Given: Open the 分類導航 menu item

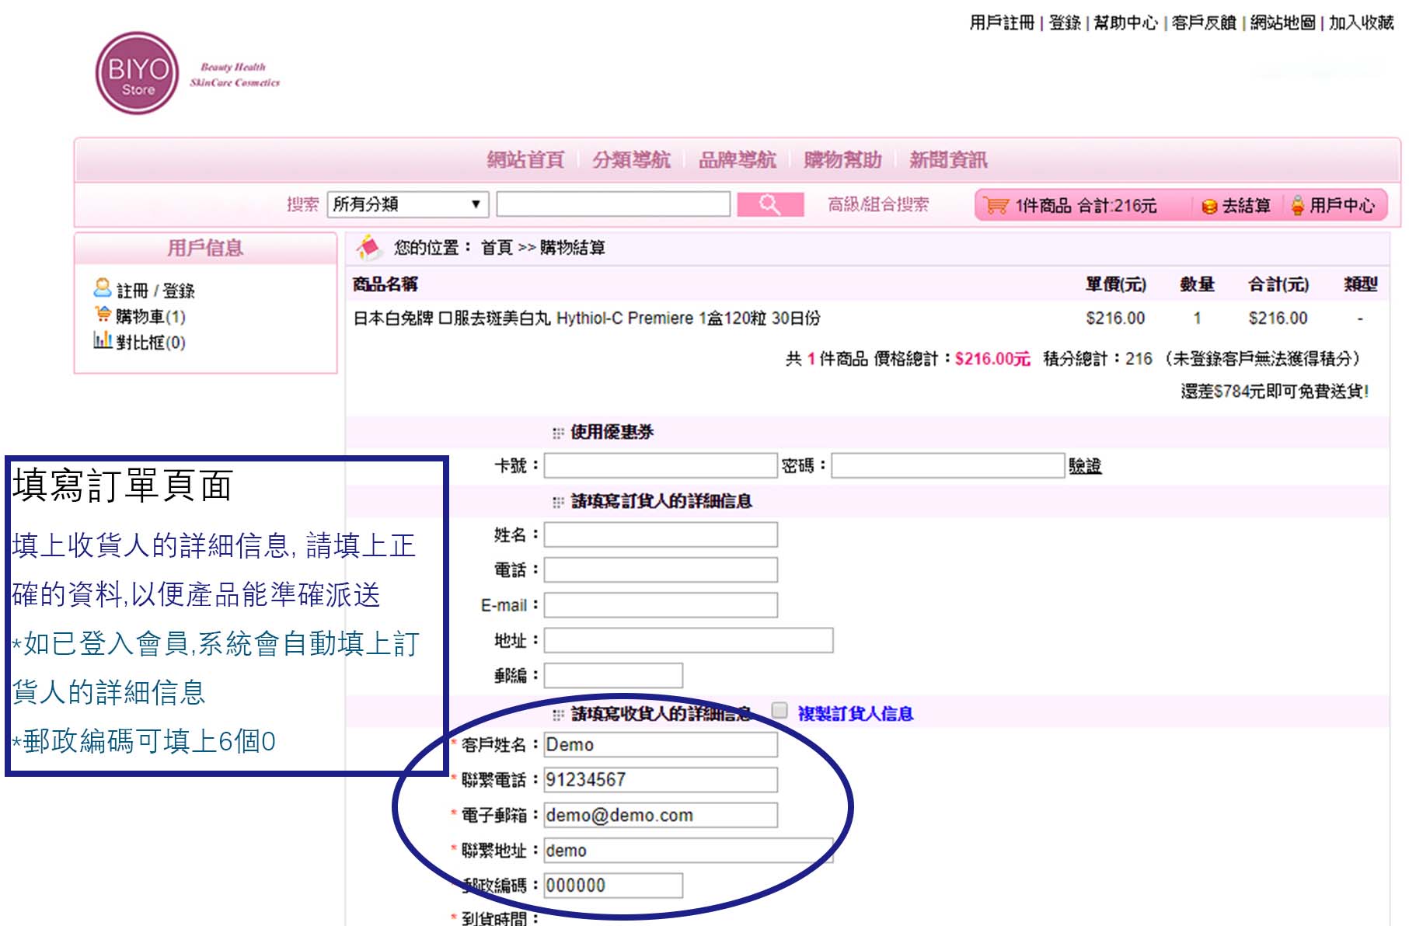Looking at the screenshot, I should 631,160.
